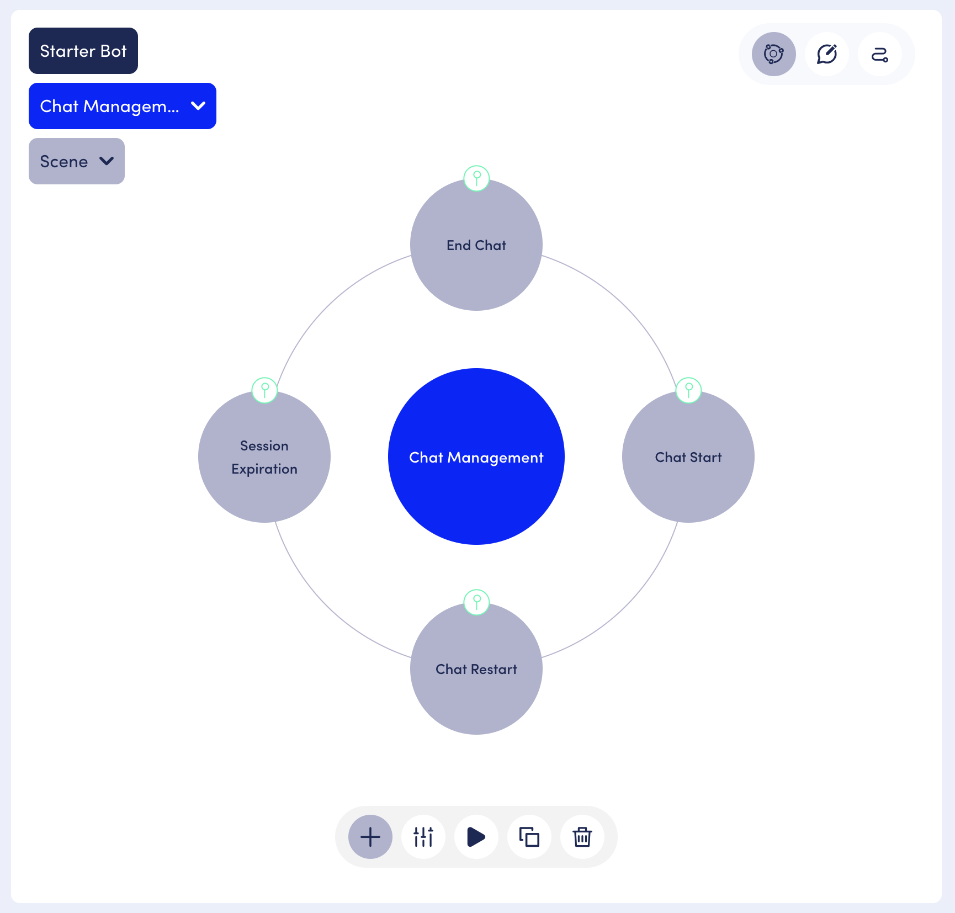Switch to the chat edit view icon

(826, 54)
